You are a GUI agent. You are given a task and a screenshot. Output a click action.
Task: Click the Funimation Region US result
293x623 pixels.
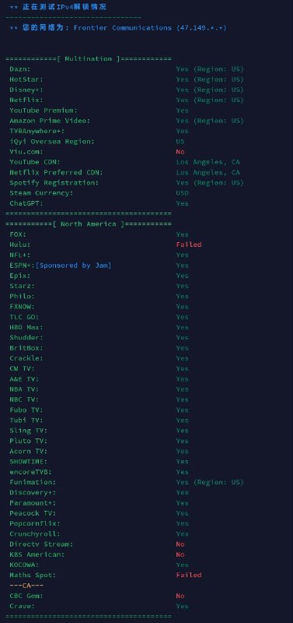click(x=210, y=482)
